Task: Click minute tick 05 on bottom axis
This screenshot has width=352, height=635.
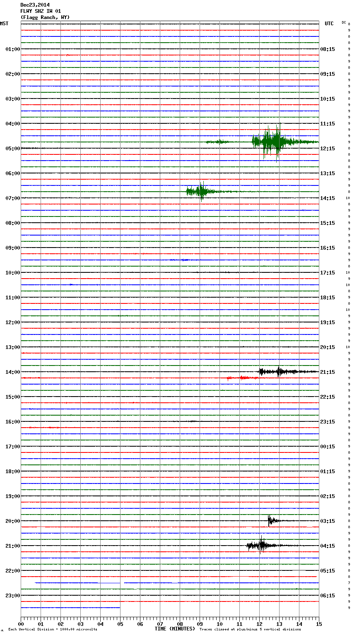Action: coord(120,624)
